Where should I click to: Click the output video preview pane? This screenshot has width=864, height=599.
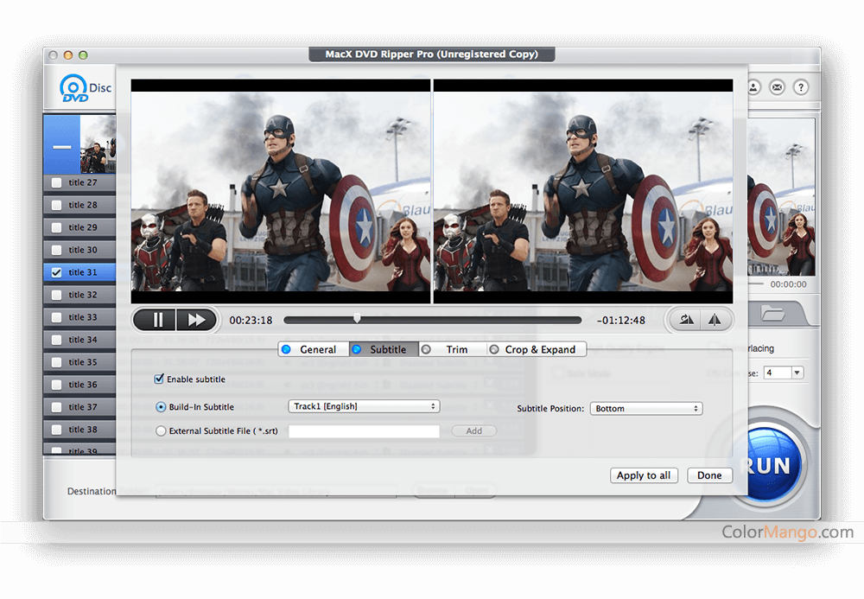point(583,191)
